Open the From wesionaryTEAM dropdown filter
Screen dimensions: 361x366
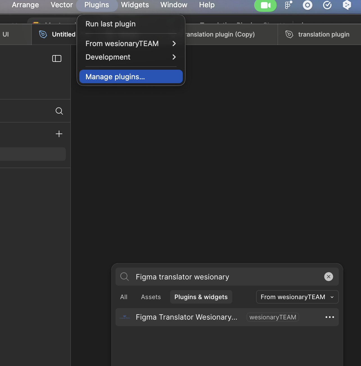tap(297, 297)
